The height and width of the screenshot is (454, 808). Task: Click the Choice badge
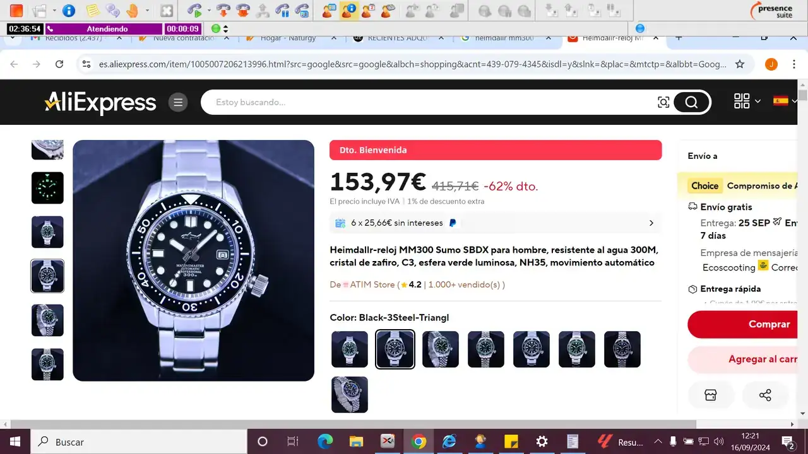(704, 185)
